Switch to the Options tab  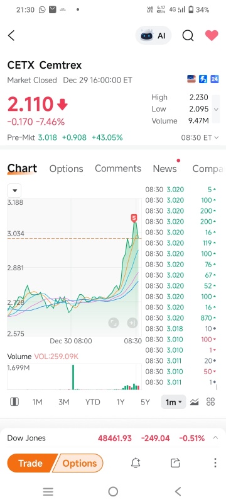(67, 168)
